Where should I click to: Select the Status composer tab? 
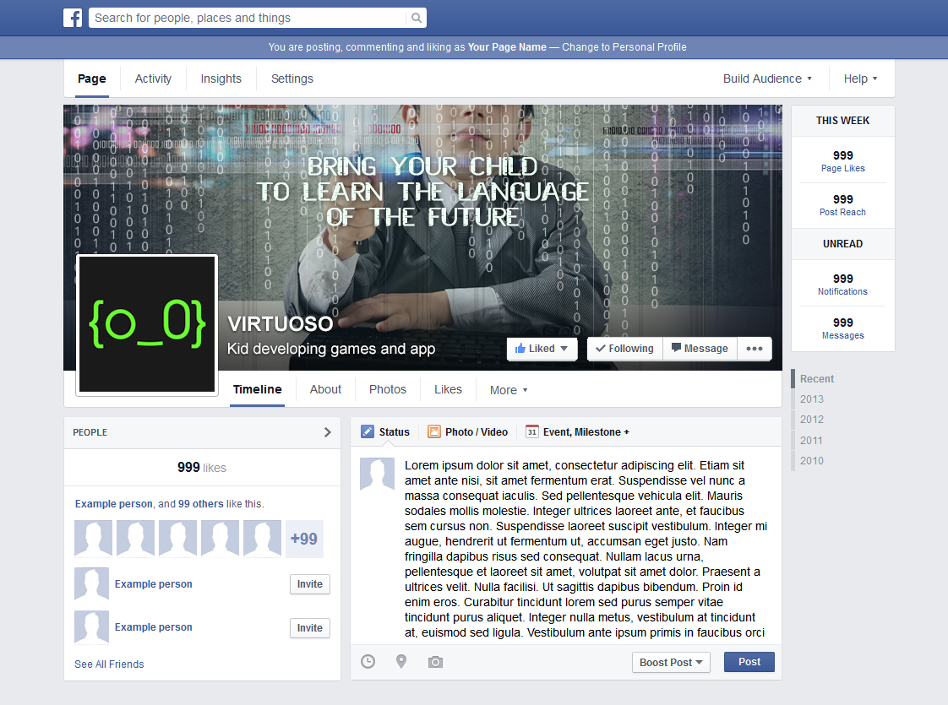tap(385, 432)
